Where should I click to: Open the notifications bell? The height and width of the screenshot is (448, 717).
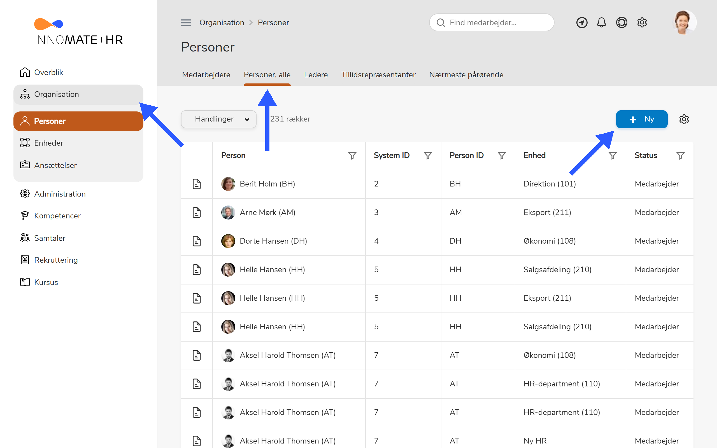click(601, 22)
